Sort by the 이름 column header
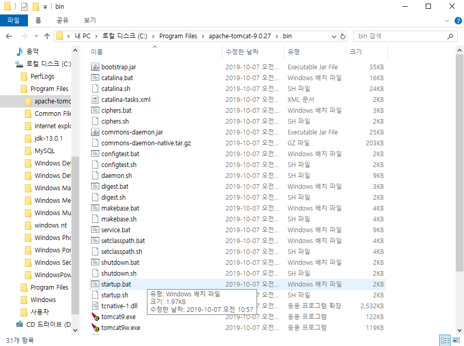 point(155,52)
